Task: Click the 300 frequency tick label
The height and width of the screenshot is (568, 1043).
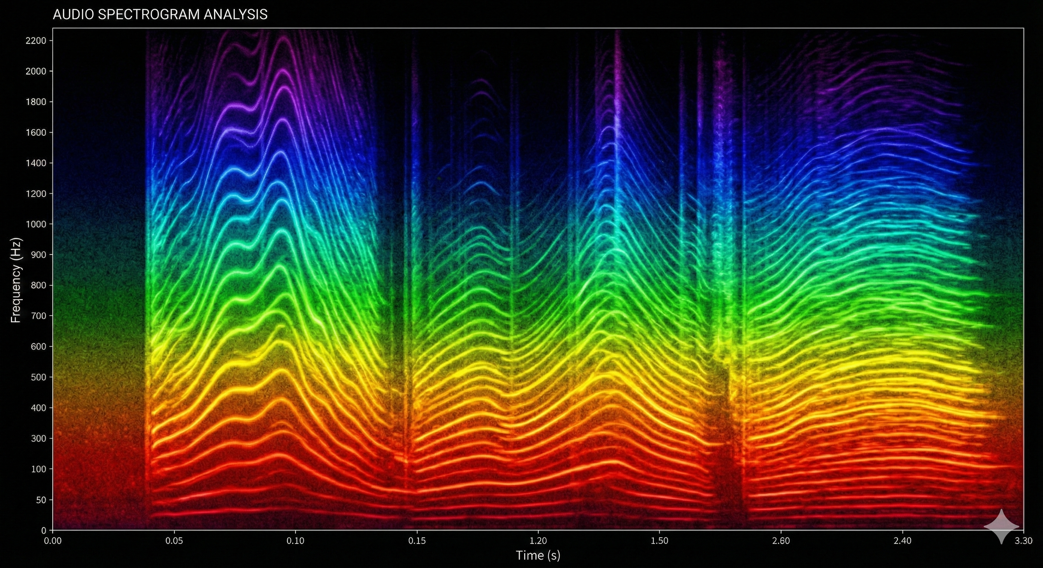Action: point(39,438)
